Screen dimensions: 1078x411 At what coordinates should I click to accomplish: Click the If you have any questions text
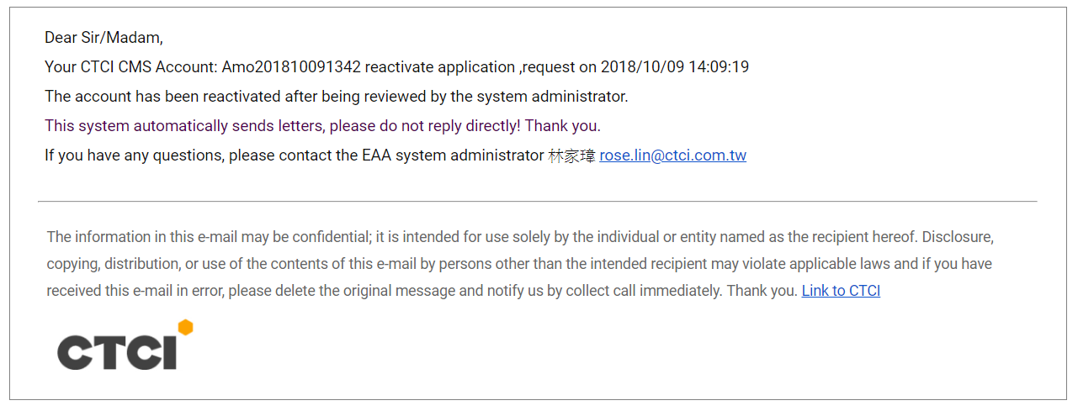(x=135, y=155)
